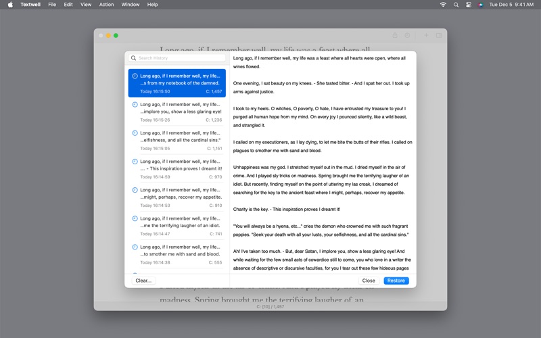This screenshot has width=541, height=338.
Task: Open Control Center icon
Action: tap(469, 5)
